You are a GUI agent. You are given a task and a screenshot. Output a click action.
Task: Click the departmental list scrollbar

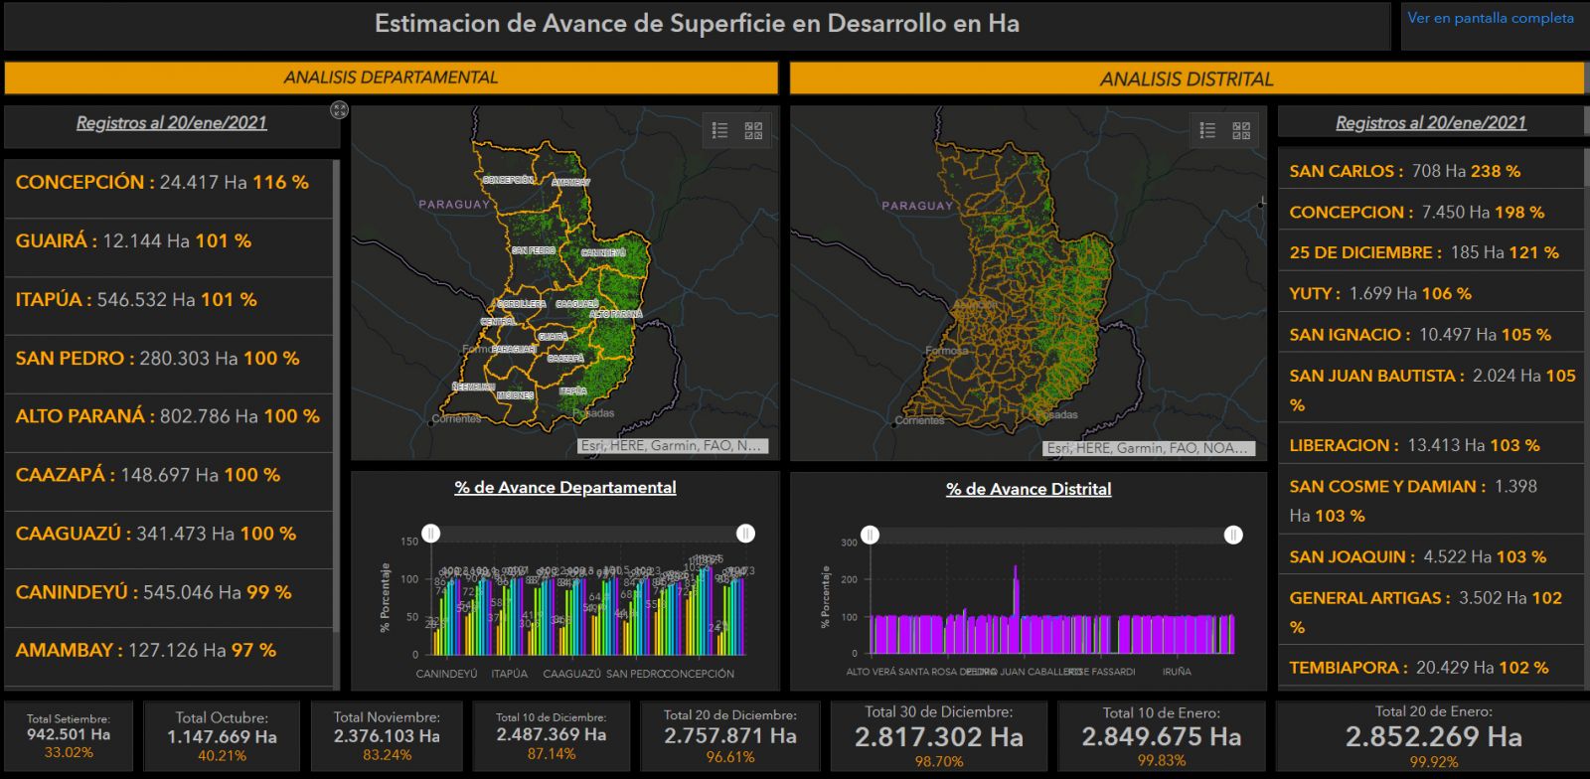pos(336,397)
